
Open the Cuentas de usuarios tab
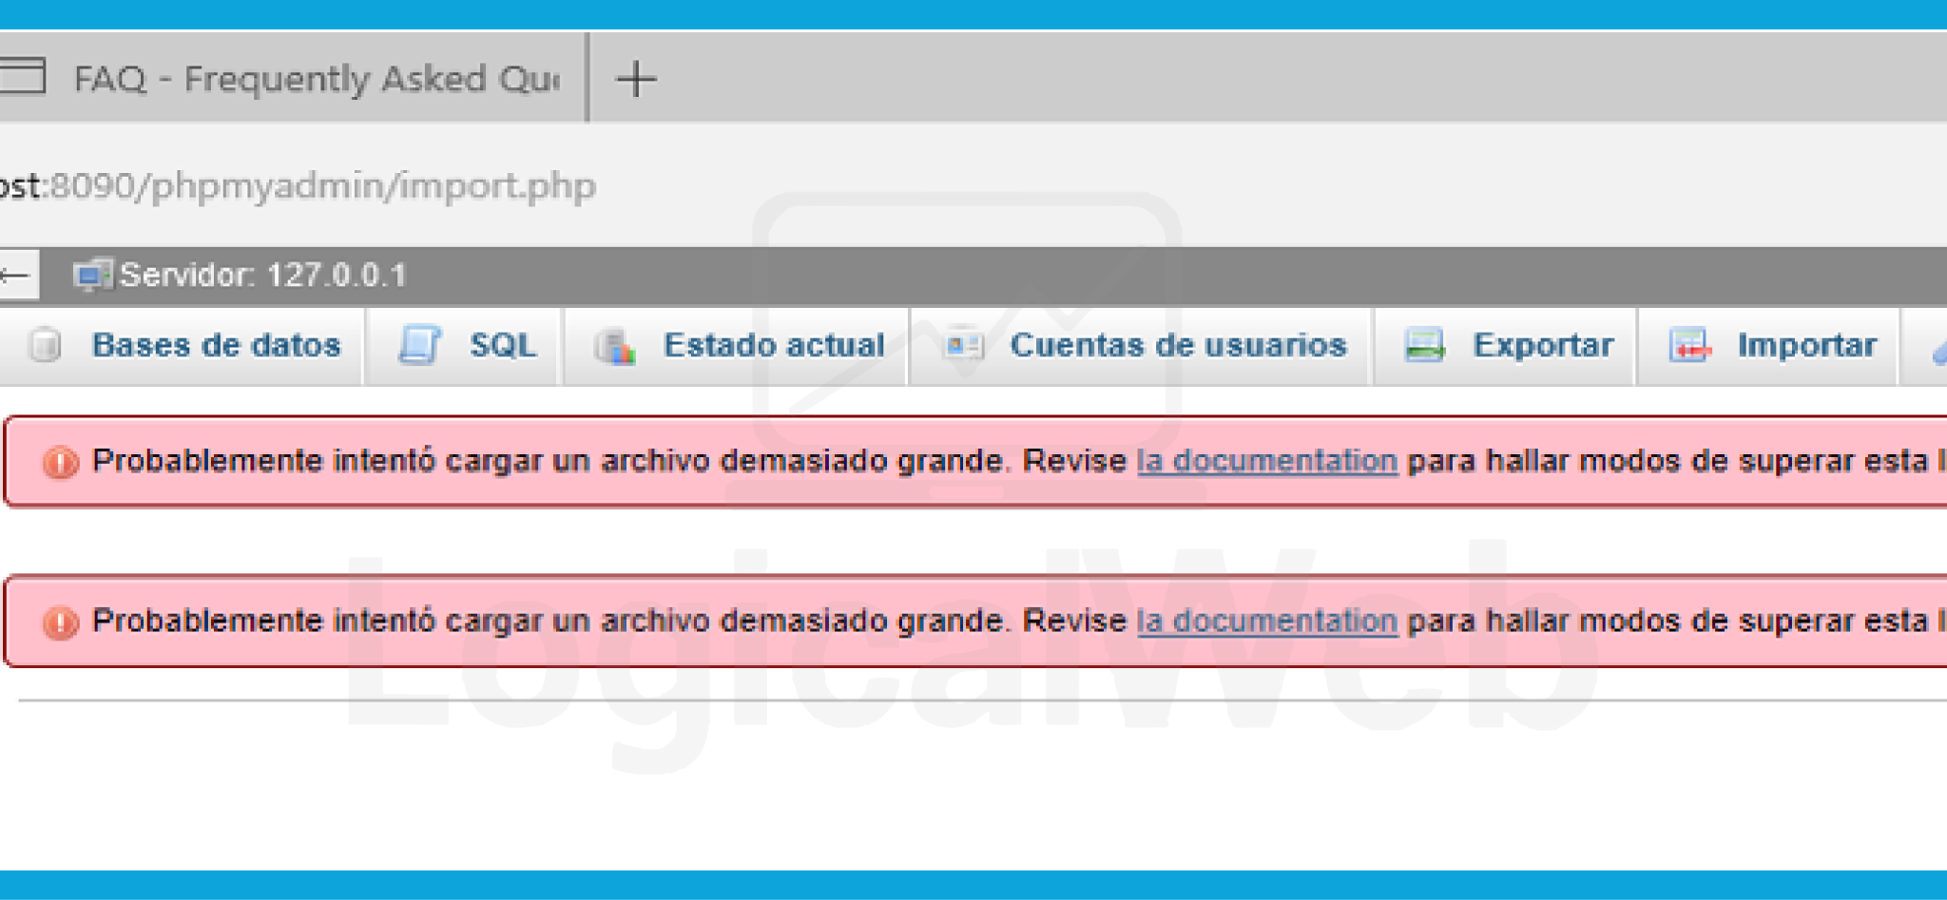[x=1177, y=345]
